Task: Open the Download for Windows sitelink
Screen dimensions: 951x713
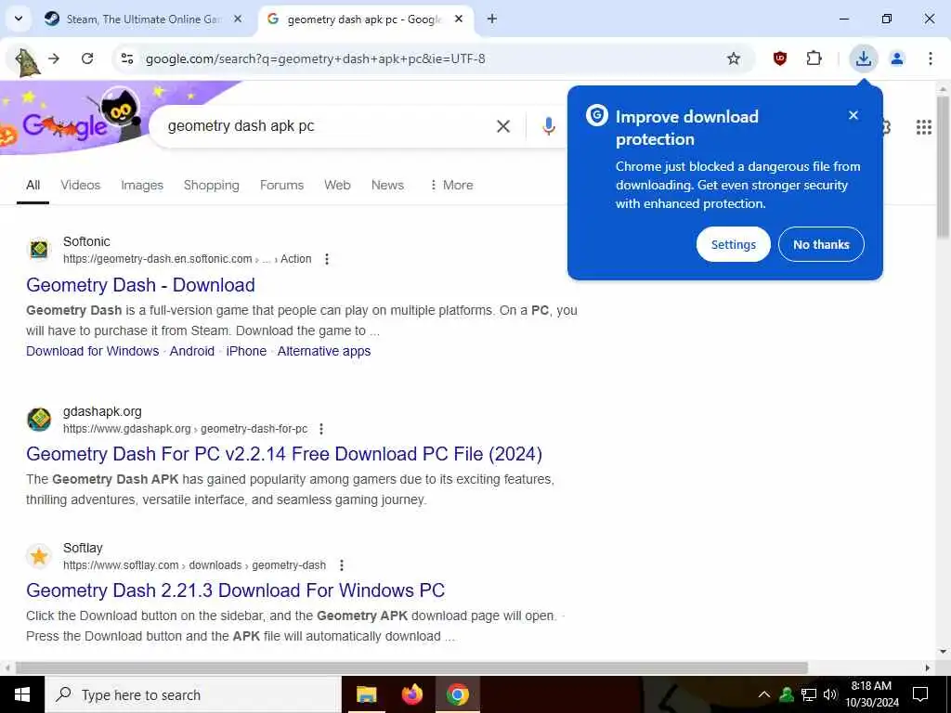Action: [x=92, y=351]
